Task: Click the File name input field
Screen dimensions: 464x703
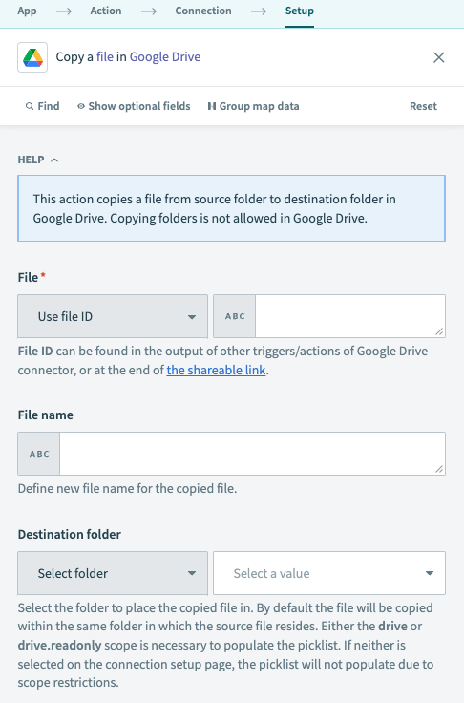Action: (x=252, y=454)
